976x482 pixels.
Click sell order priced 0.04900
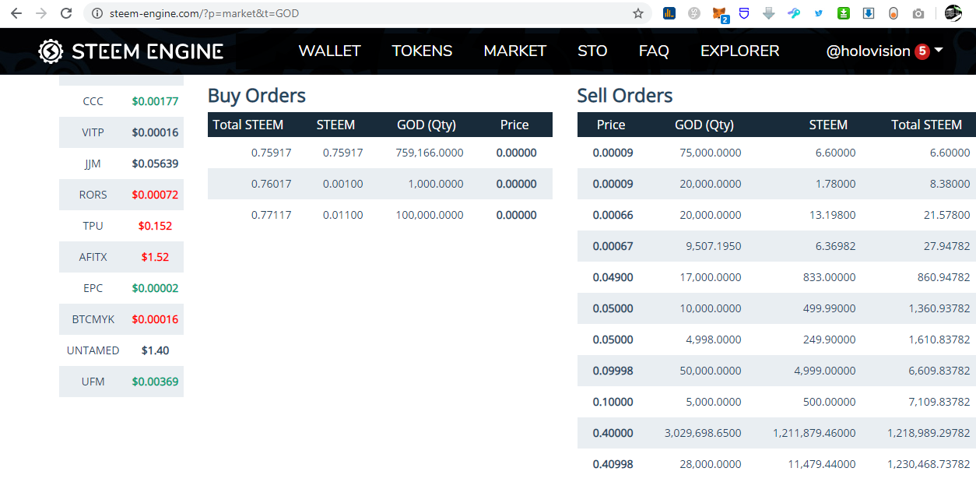click(x=777, y=277)
